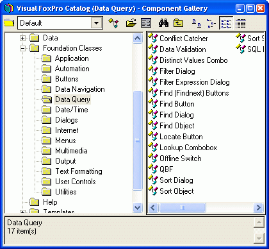Select the Find Dialog component icon
The height and width of the screenshot is (249, 269).
pyautogui.click(x=153, y=114)
